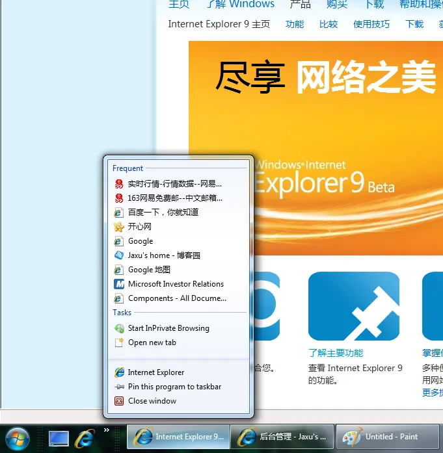443x453 pixels.
Task: Click the Internet Explorer logo in jump list
Action: 119,372
